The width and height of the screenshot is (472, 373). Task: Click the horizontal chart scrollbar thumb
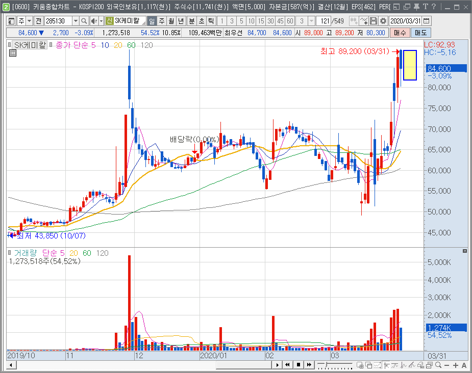click(244, 365)
